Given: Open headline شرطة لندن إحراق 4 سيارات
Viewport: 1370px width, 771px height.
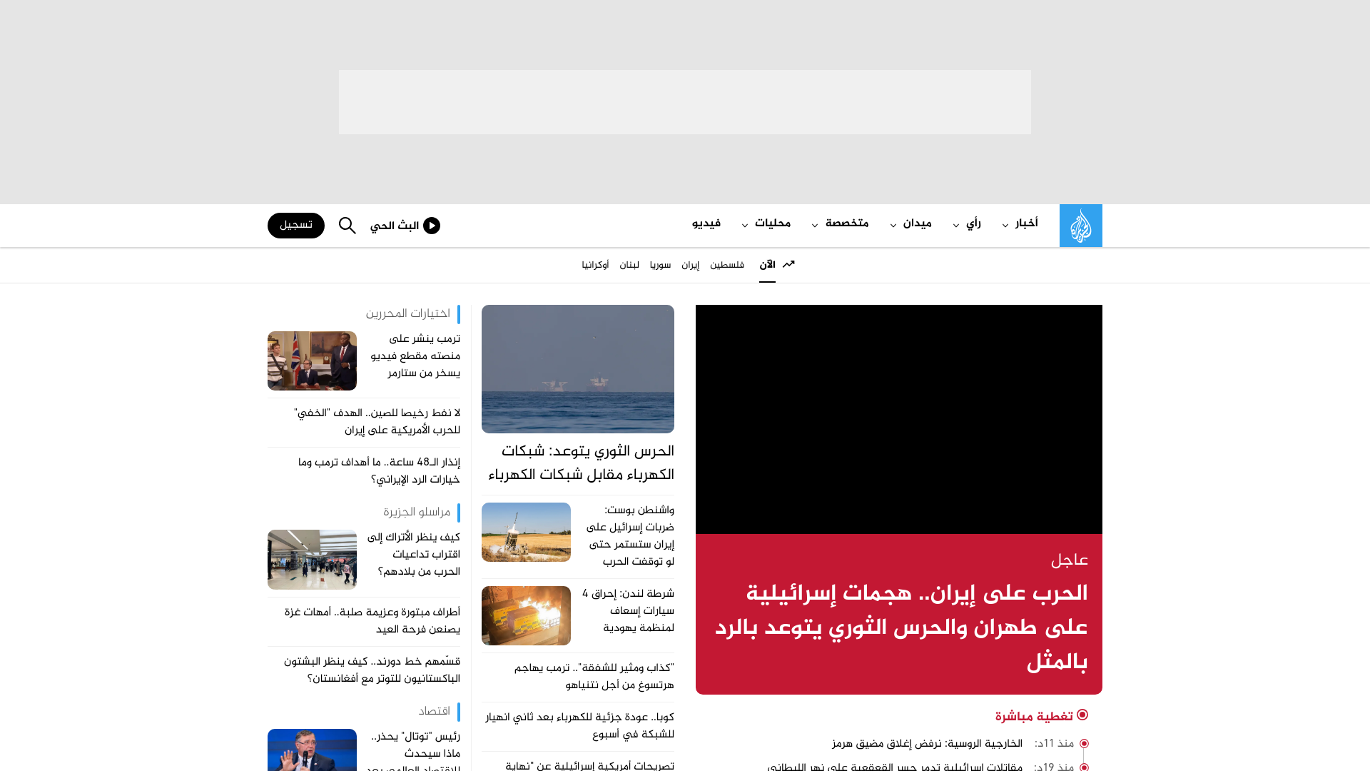Looking at the screenshot, I should (628, 611).
